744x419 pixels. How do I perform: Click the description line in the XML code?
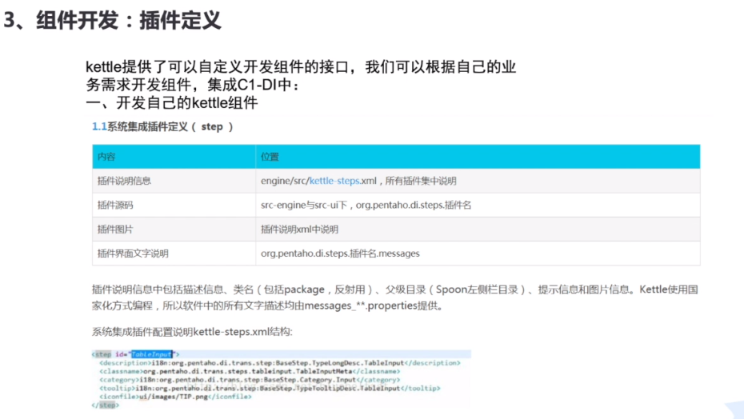tap(279, 362)
